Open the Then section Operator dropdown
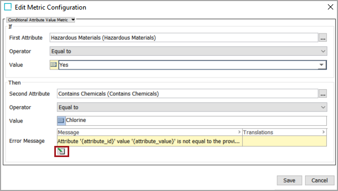The image size is (338, 191). coord(192,107)
